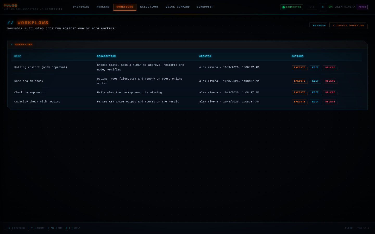The width and height of the screenshot is (375, 234).
Task: Execute the Rolling restart workflow
Action: click(300, 68)
